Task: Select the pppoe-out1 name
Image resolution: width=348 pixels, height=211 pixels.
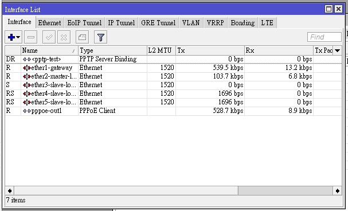Action: [46, 111]
